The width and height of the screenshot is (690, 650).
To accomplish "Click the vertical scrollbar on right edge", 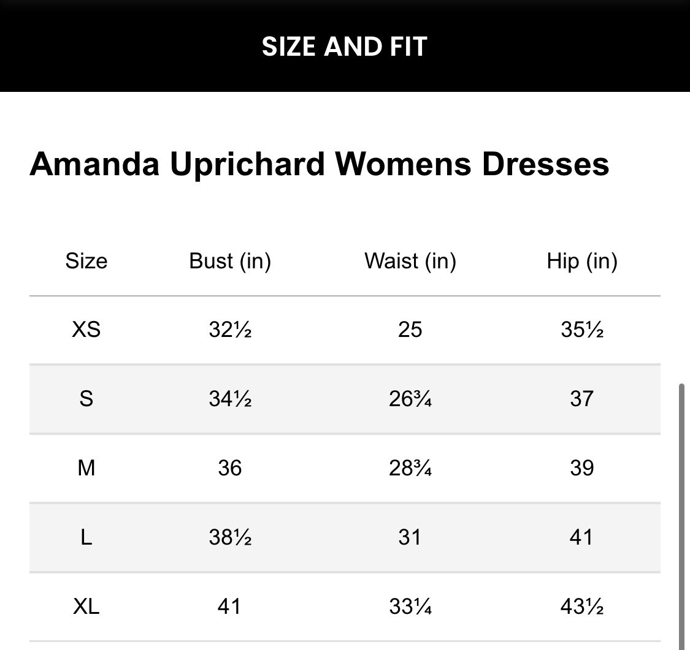I will click(681, 515).
